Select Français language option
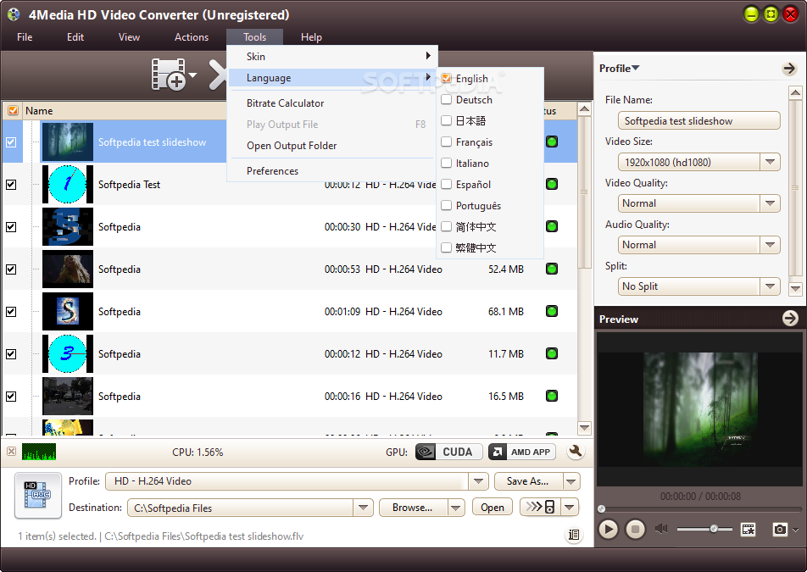The image size is (807, 572). click(x=490, y=142)
